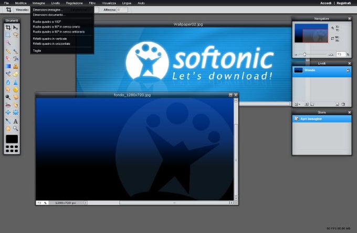This screenshot has height=233, width=357.
Task: Select the Magic Wand tool
Action: click(8, 43)
